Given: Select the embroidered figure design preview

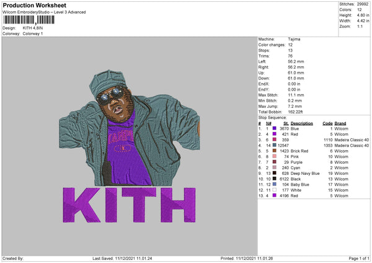Looking at the screenshot, I should 130,127.
